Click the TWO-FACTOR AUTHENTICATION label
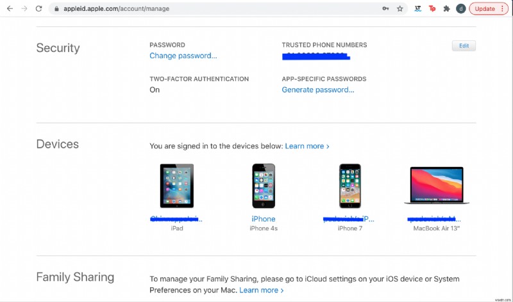The width and height of the screenshot is (513, 302). (x=199, y=79)
